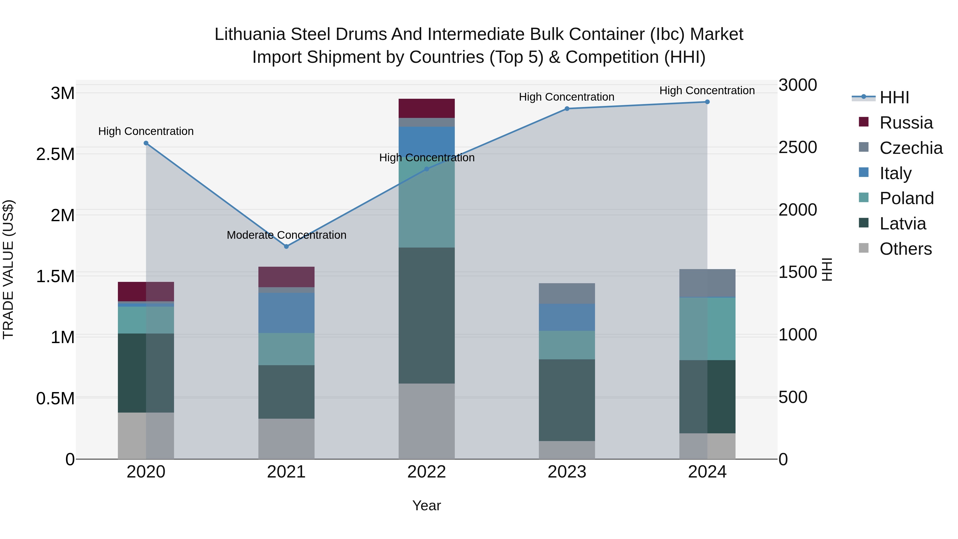Click the Year x-axis title

pos(427,506)
